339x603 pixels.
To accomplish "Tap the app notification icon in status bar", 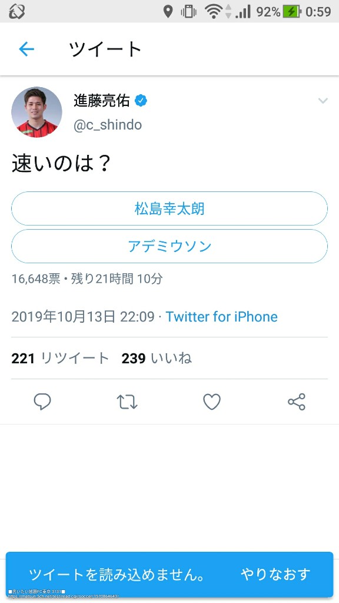I will 17,12.
